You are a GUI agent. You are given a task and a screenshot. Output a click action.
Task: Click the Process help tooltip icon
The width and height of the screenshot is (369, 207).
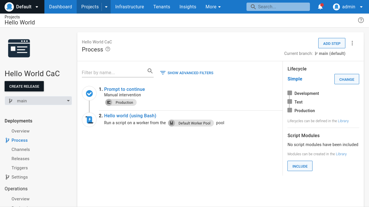tap(108, 49)
